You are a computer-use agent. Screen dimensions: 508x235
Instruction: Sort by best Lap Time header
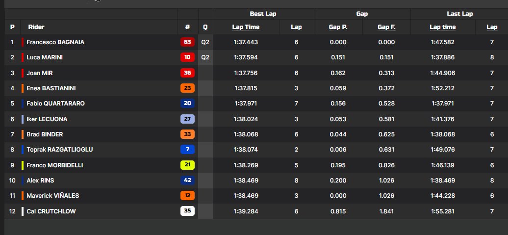(x=246, y=27)
